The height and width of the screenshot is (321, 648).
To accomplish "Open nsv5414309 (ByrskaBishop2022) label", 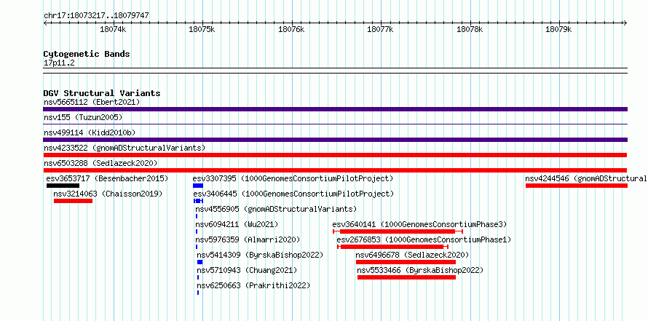I will [260, 255].
